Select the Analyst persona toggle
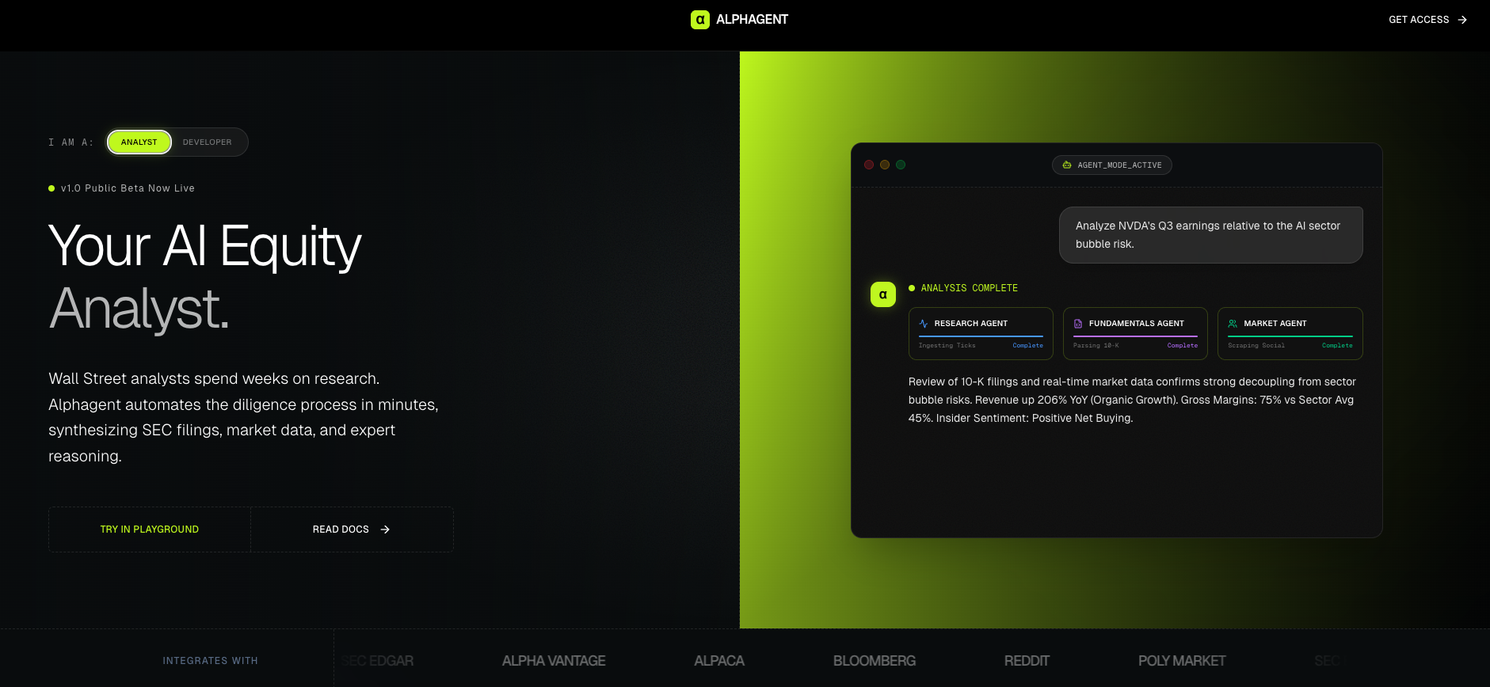Image resolution: width=1490 pixels, height=687 pixels. point(139,142)
